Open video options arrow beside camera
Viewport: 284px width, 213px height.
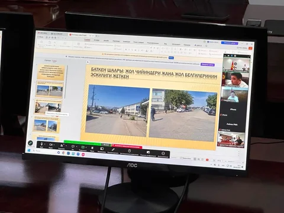(x=54, y=145)
